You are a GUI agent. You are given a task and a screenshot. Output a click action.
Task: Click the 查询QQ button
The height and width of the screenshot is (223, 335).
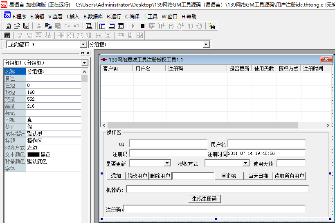[229, 176]
